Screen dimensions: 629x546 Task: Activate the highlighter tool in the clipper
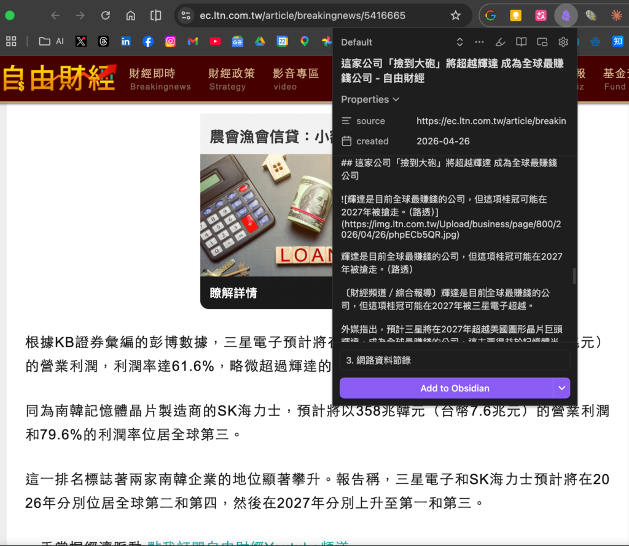click(500, 42)
